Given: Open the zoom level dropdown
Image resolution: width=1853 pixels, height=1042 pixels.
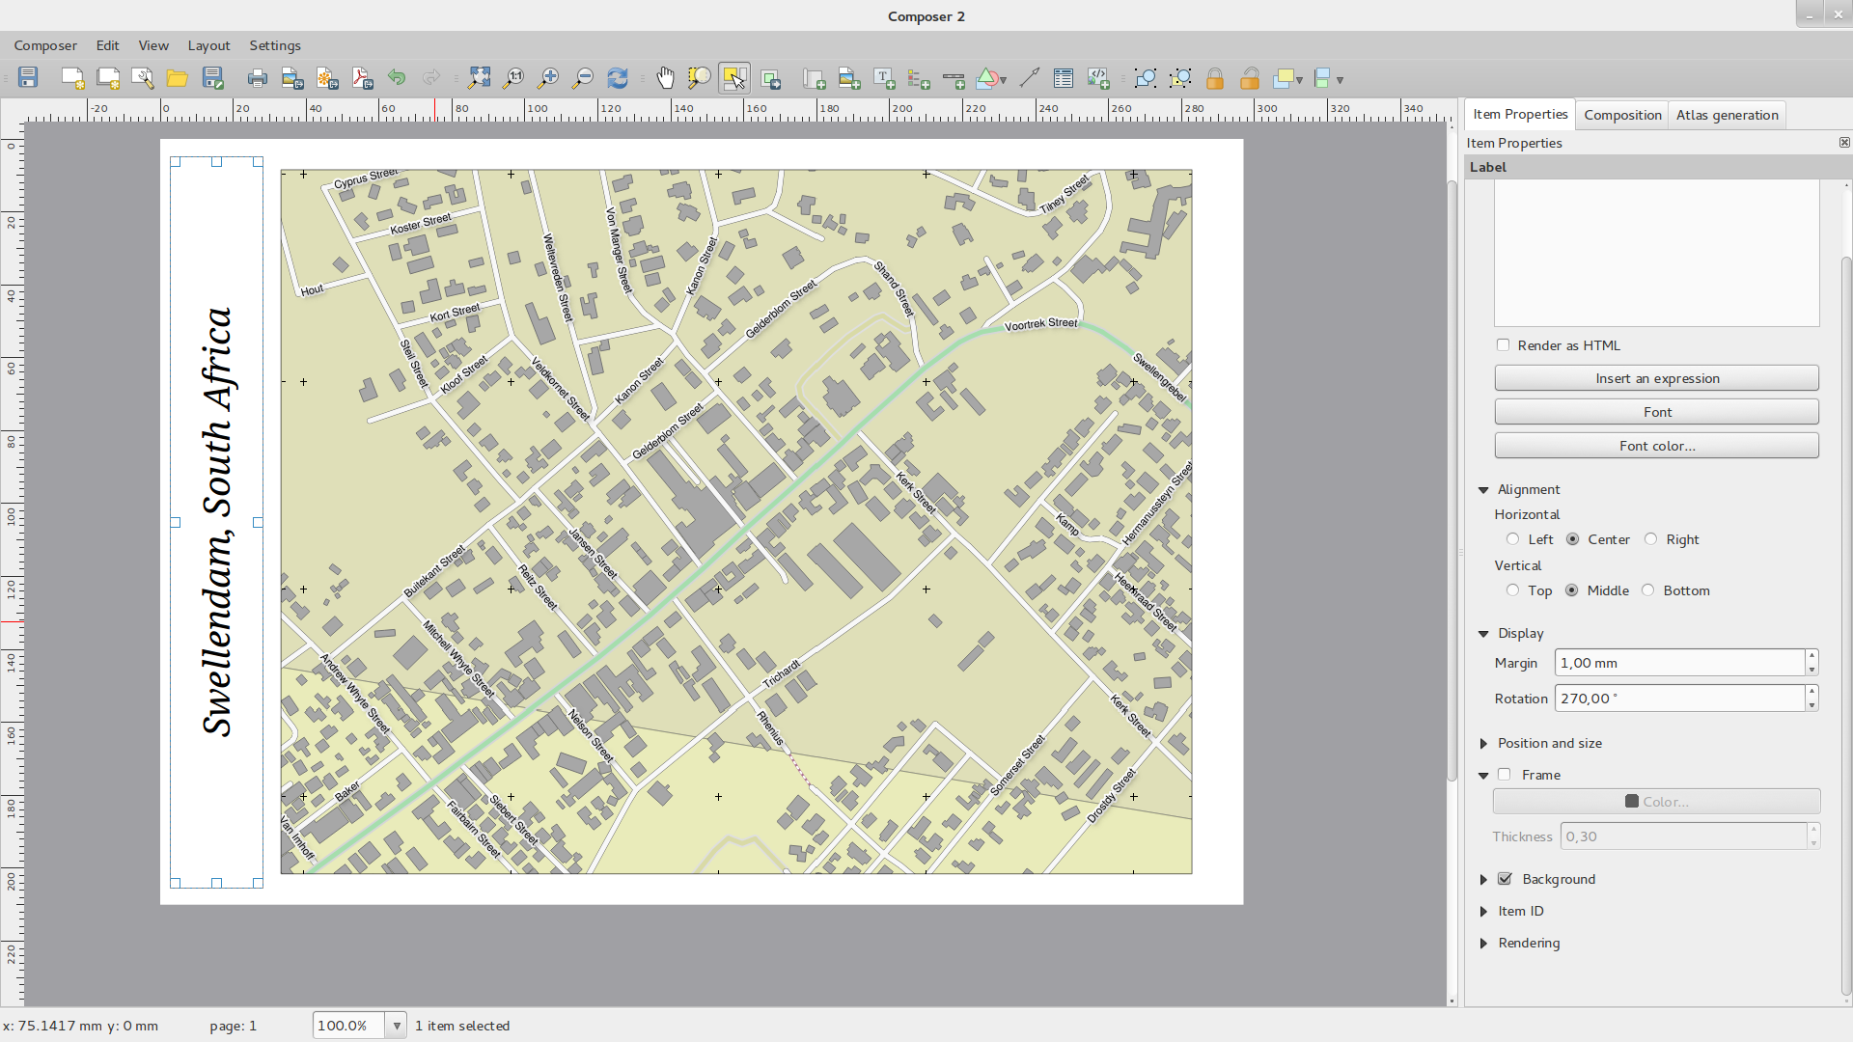Looking at the screenshot, I should click(x=396, y=1026).
